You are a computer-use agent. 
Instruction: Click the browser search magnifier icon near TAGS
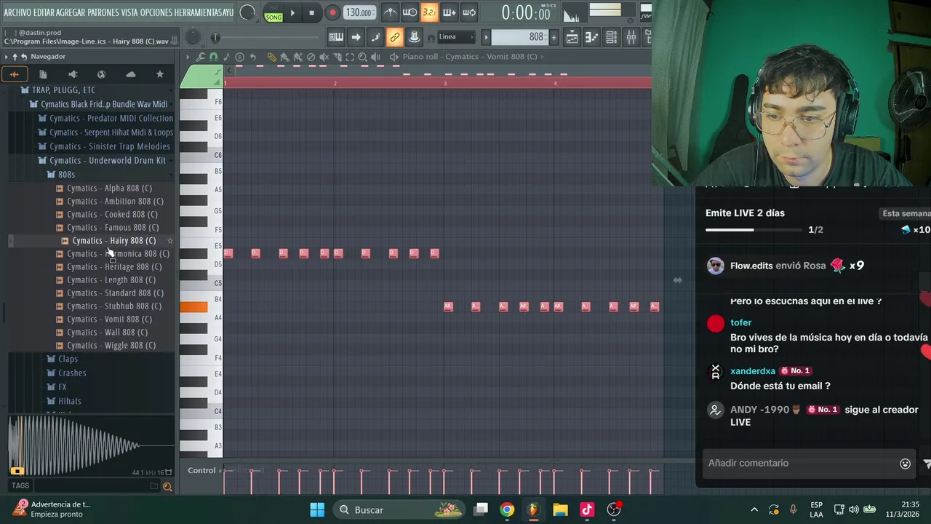tap(167, 486)
